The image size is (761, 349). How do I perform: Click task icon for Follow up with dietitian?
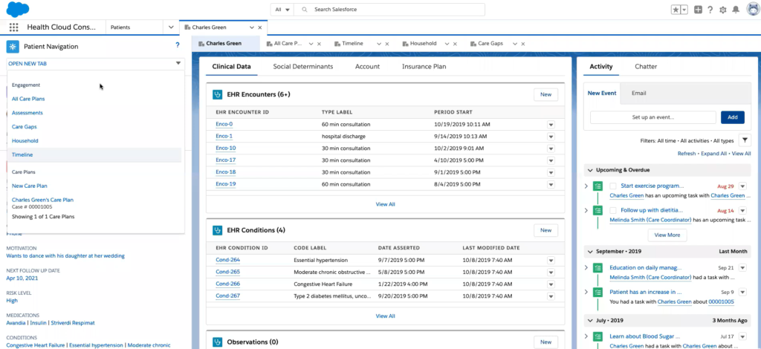tap(598, 210)
